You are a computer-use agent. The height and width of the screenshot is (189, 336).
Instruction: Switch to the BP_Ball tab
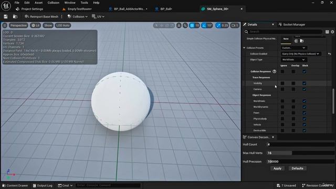point(164,9)
